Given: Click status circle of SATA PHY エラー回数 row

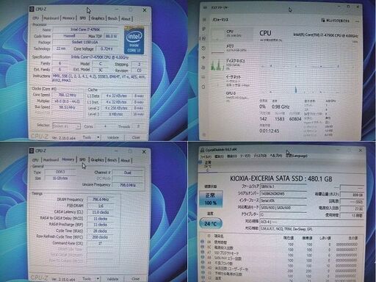Looking at the screenshot, I should click(203, 258).
